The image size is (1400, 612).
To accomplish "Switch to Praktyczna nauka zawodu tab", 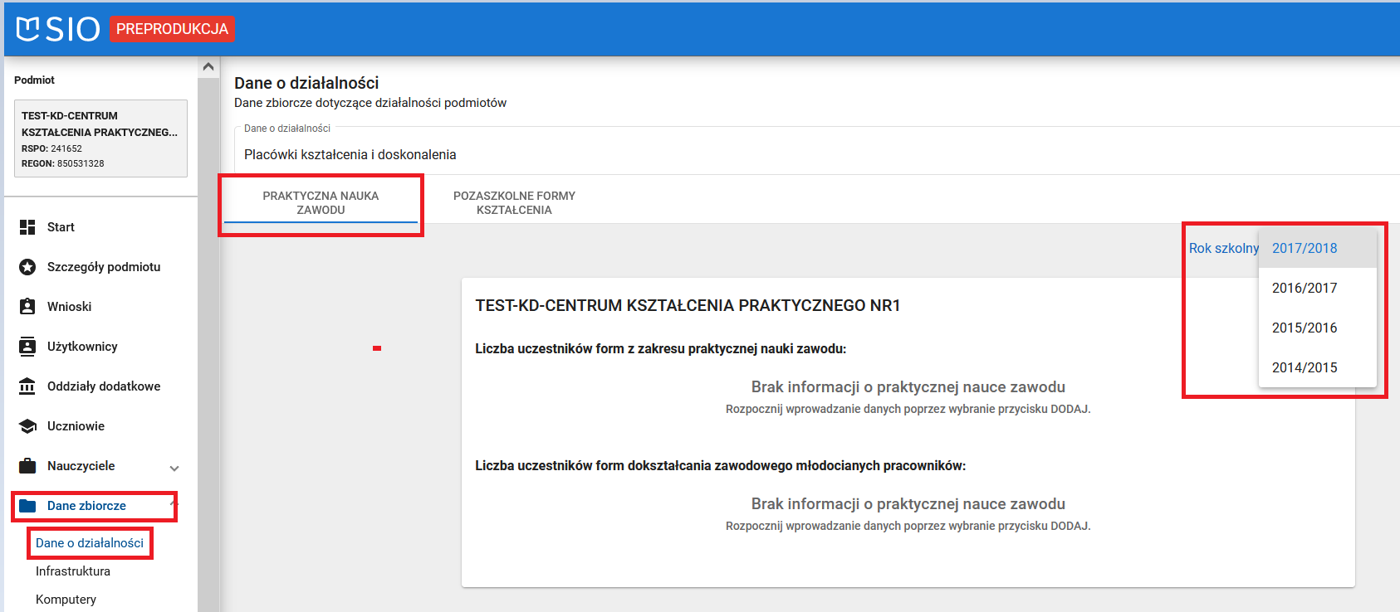I will pyautogui.click(x=321, y=203).
